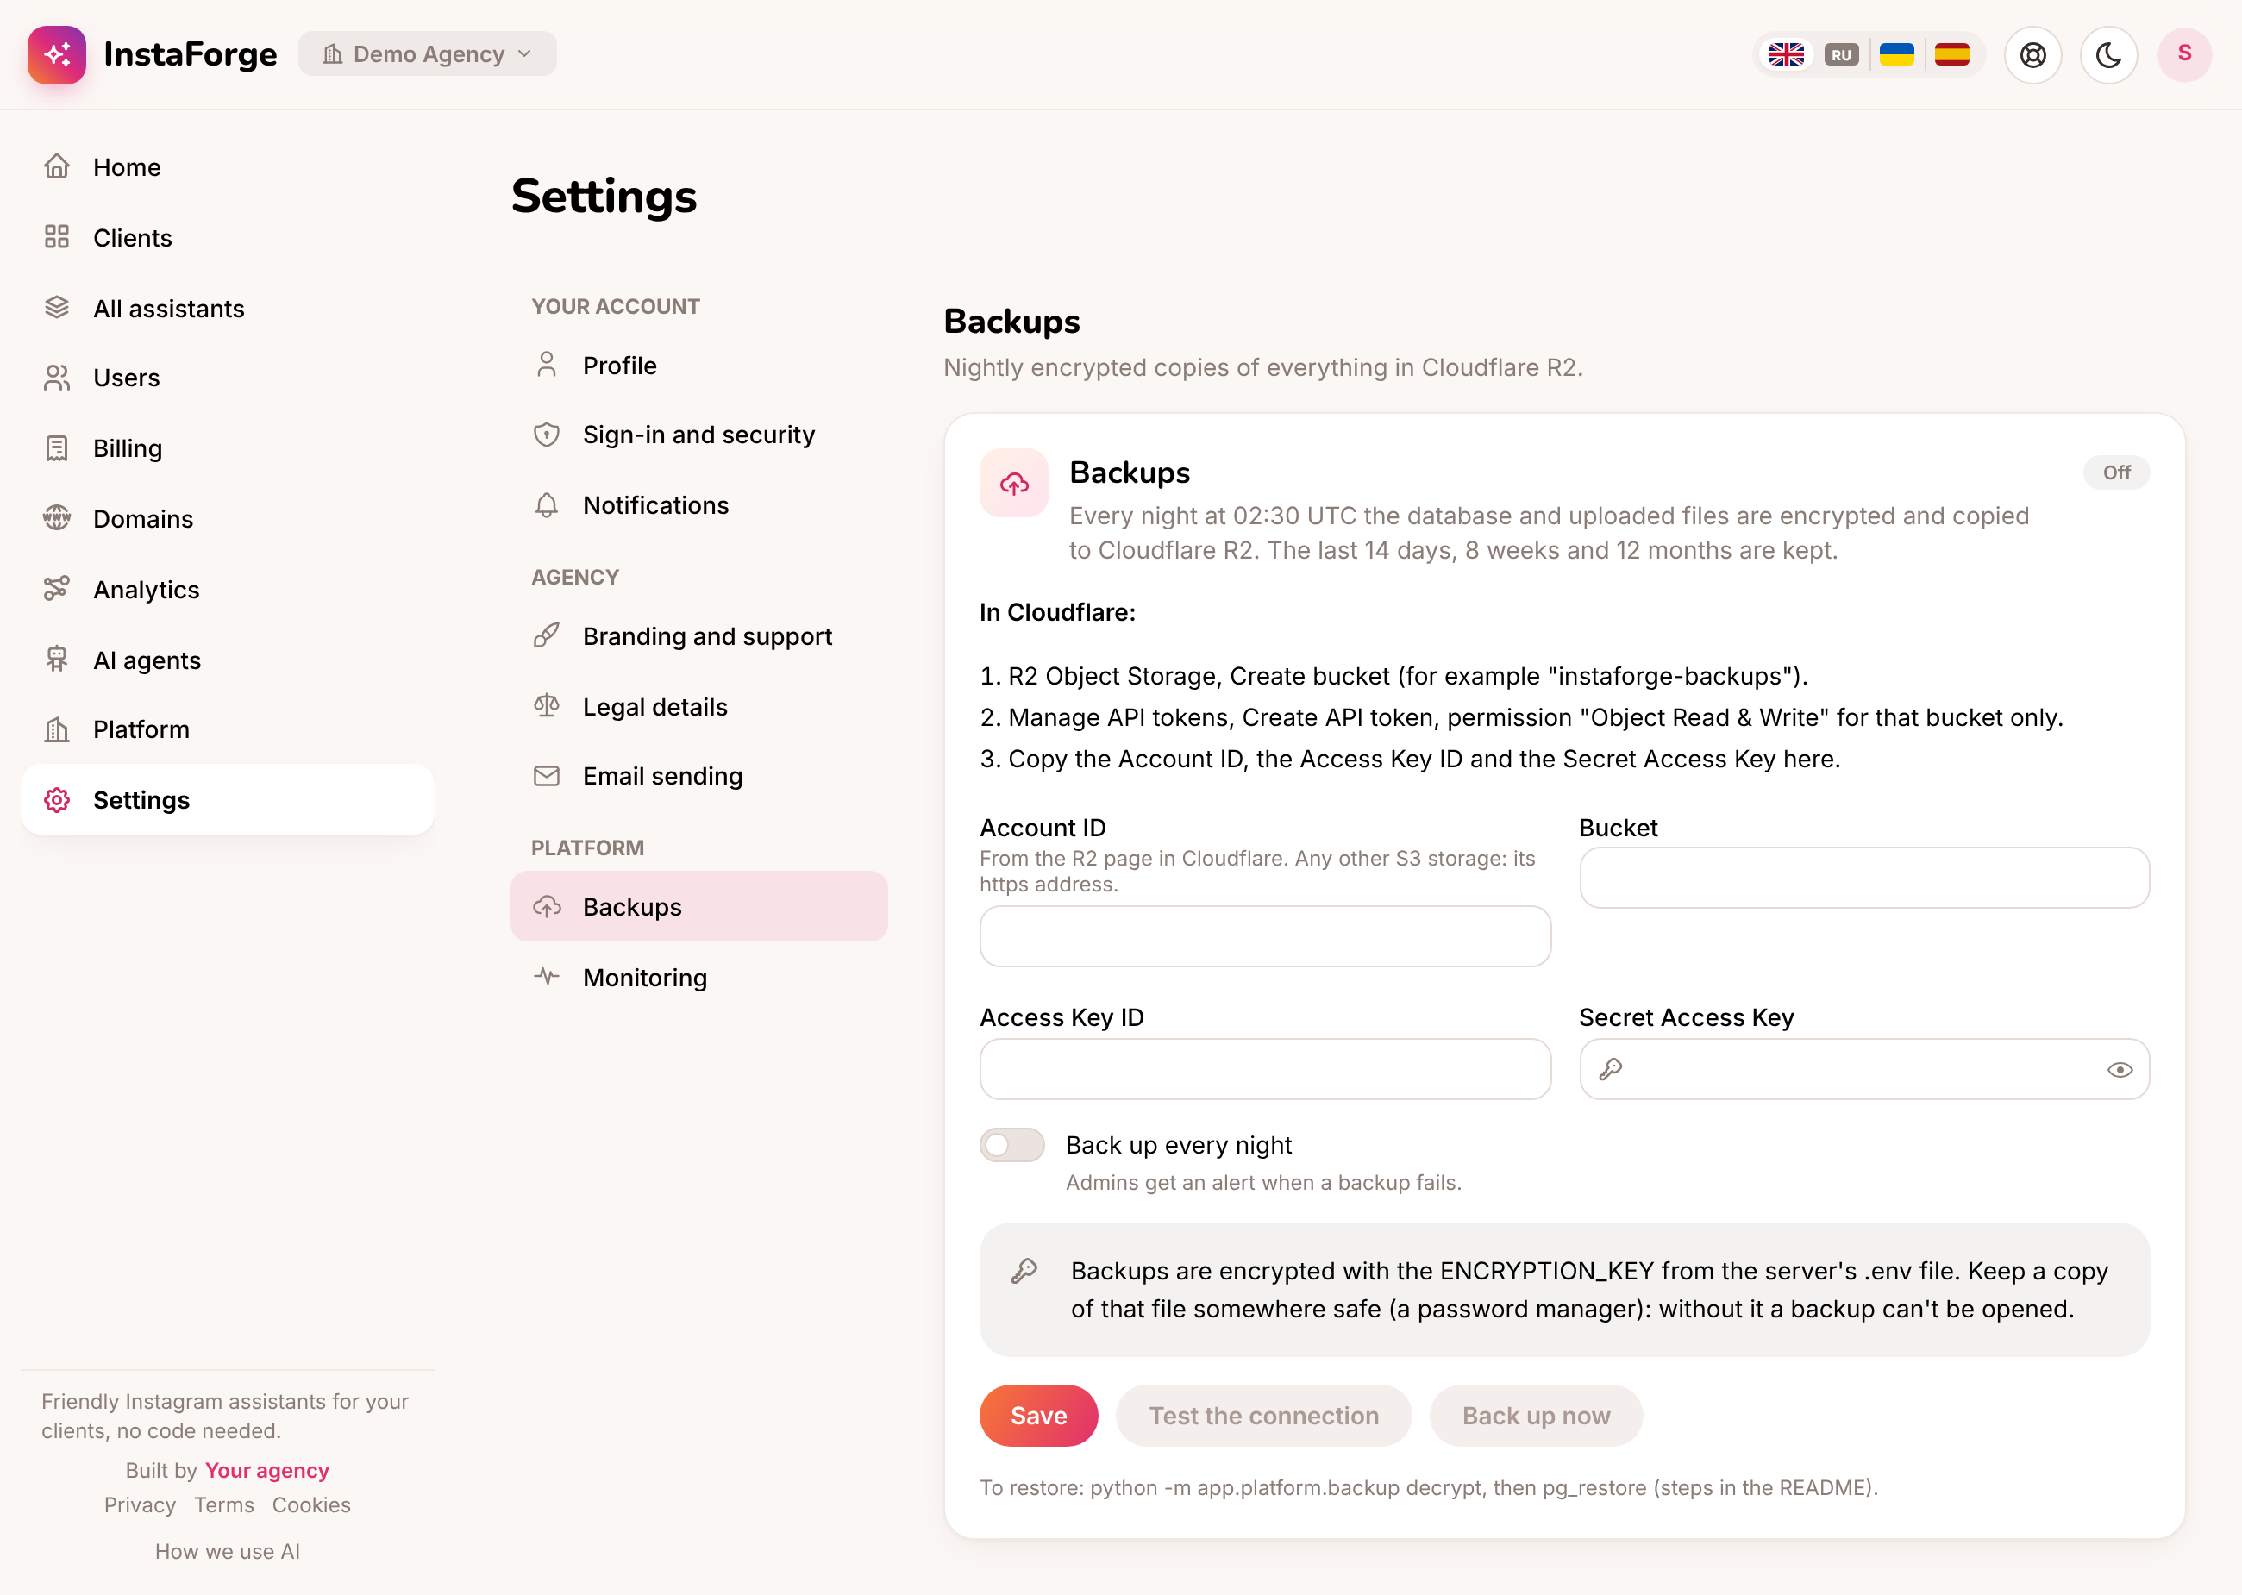Viewport: 2242px width, 1595px height.
Task: Open How we use AI link
Action: point(228,1551)
